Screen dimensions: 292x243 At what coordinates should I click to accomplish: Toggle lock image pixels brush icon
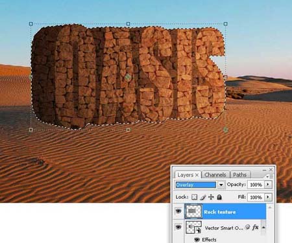(x=202, y=197)
